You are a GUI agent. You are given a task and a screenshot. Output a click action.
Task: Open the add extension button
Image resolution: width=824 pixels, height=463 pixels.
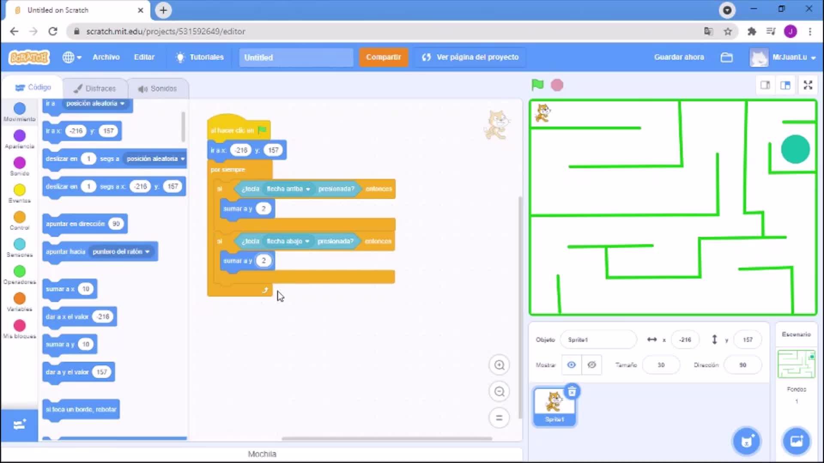pyautogui.click(x=19, y=425)
